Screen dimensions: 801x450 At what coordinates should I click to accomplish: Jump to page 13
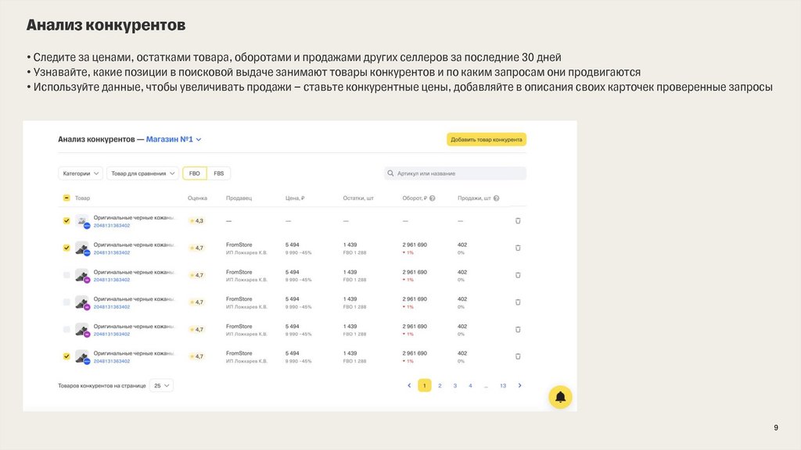click(x=503, y=386)
